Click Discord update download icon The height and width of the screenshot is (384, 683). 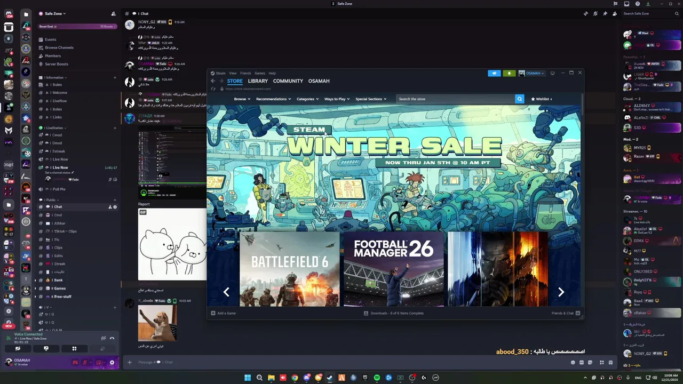tap(648, 4)
